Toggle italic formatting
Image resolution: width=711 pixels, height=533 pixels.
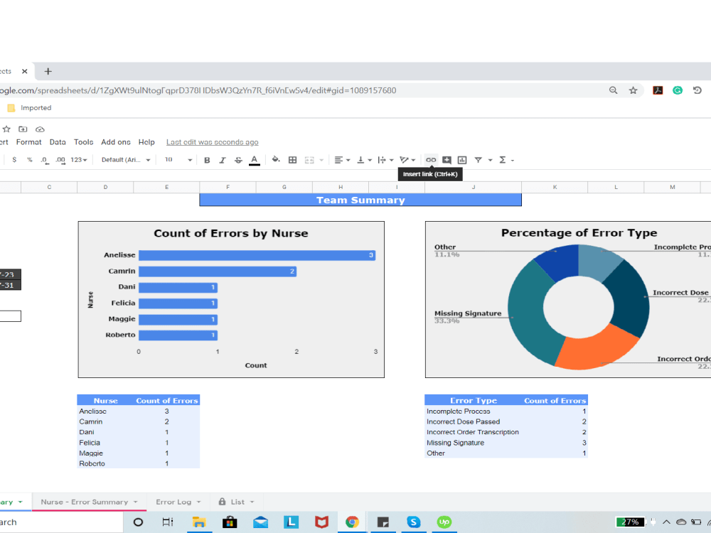[x=222, y=160]
